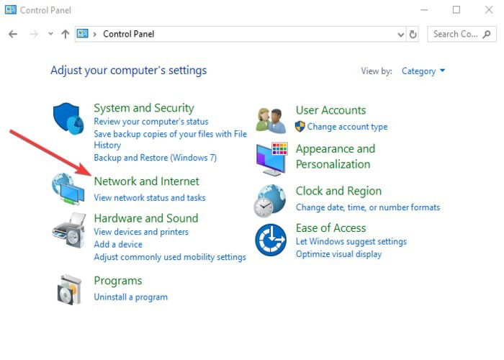Viewport: 504px width, 360px height.
Task: Open Appearance and Personalization category
Action: tap(336, 156)
